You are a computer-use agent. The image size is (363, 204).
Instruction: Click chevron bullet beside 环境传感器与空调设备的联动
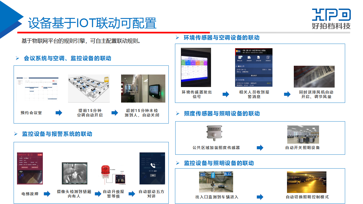(x=178, y=38)
